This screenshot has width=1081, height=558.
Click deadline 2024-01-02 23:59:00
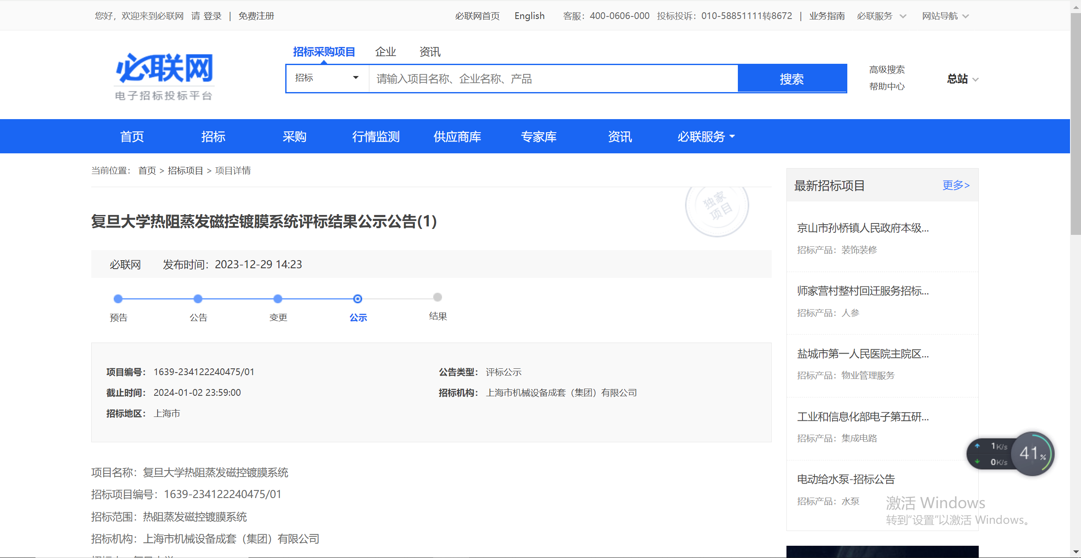coord(197,393)
